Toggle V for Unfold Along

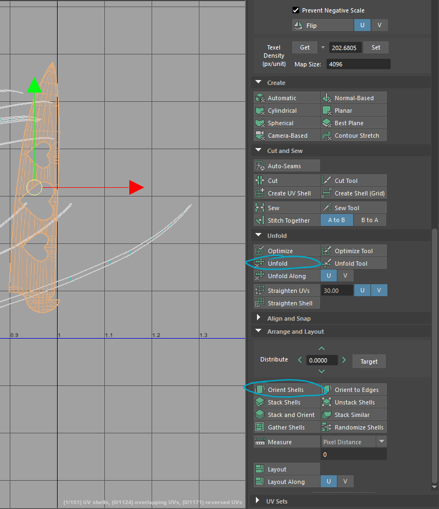346,275
